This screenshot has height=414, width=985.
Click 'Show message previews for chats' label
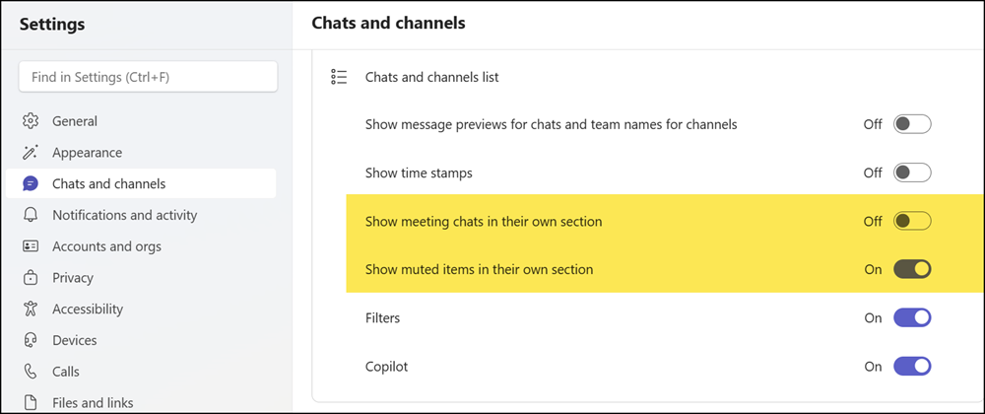[x=551, y=124]
